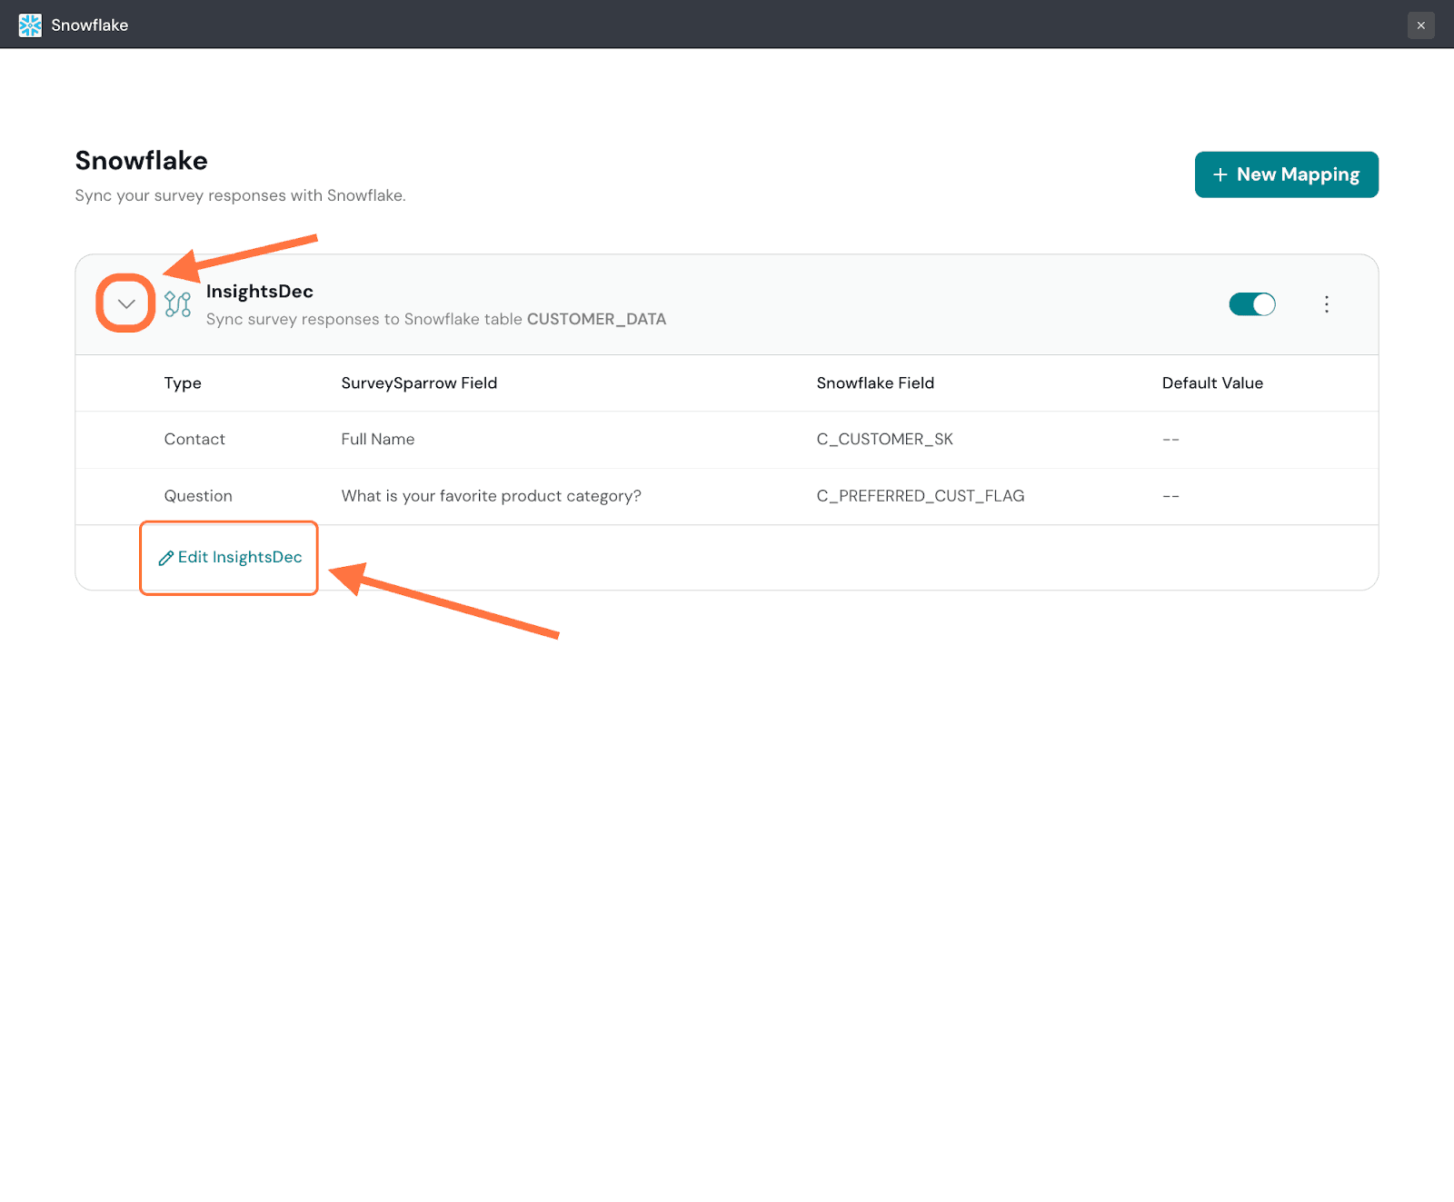Click the SurveySparrow Field column header
The width and height of the screenshot is (1454, 1202).
419,383
